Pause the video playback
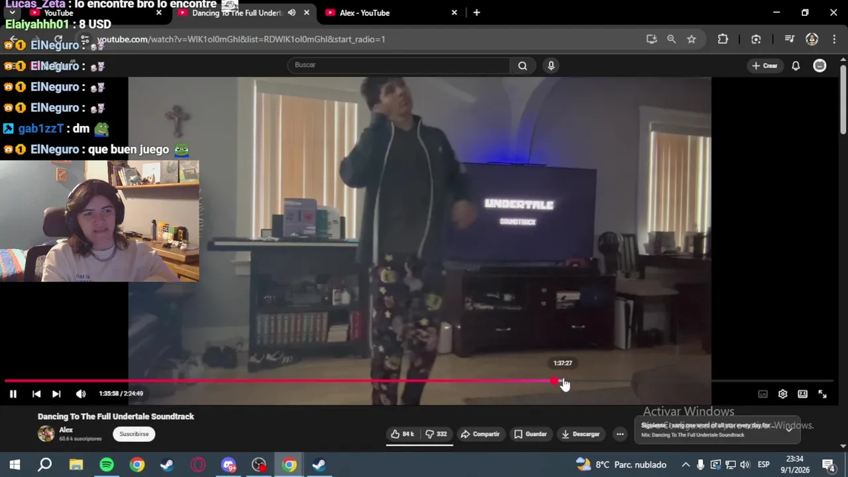The image size is (848, 477). point(13,394)
